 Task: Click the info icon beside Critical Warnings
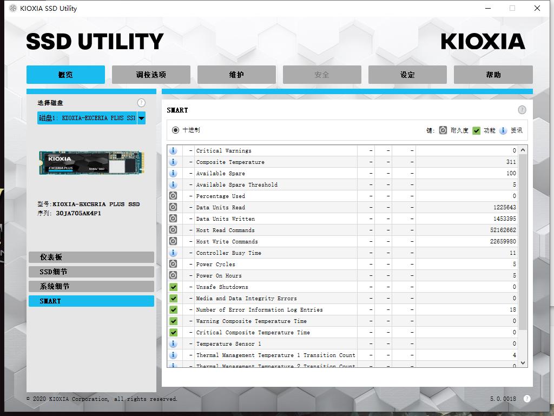point(173,150)
